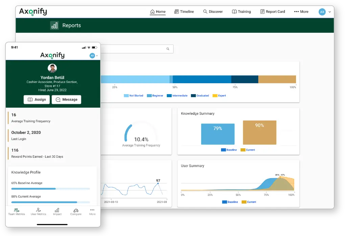345x236 pixels.
Task: Open the More tab in mobile app
Action: coord(92,212)
